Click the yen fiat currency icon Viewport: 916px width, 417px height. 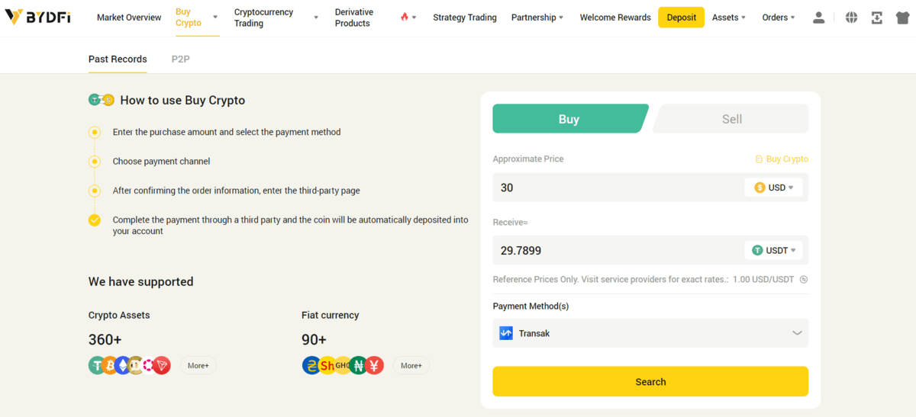374,366
